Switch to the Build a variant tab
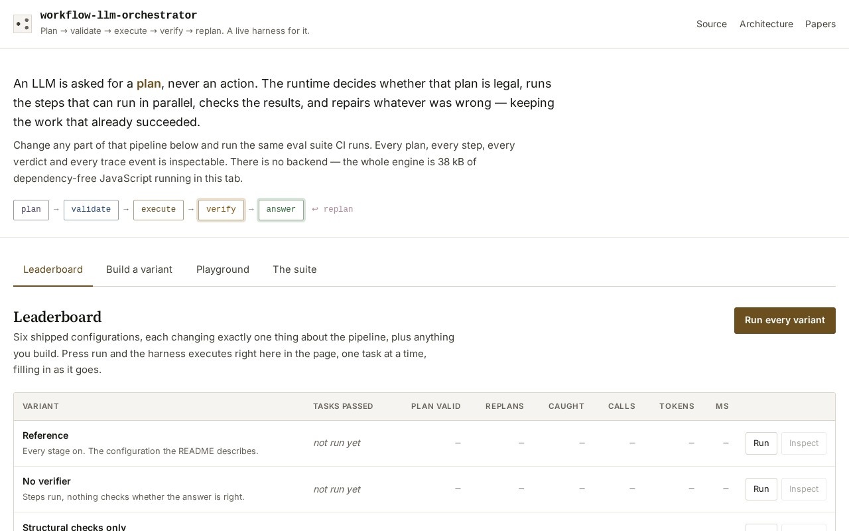Image resolution: width=849 pixels, height=531 pixels. coord(139,269)
